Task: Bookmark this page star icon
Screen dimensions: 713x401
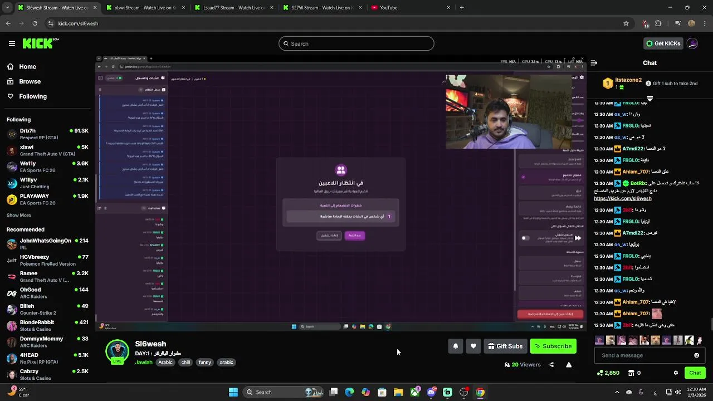Action: pos(626,23)
